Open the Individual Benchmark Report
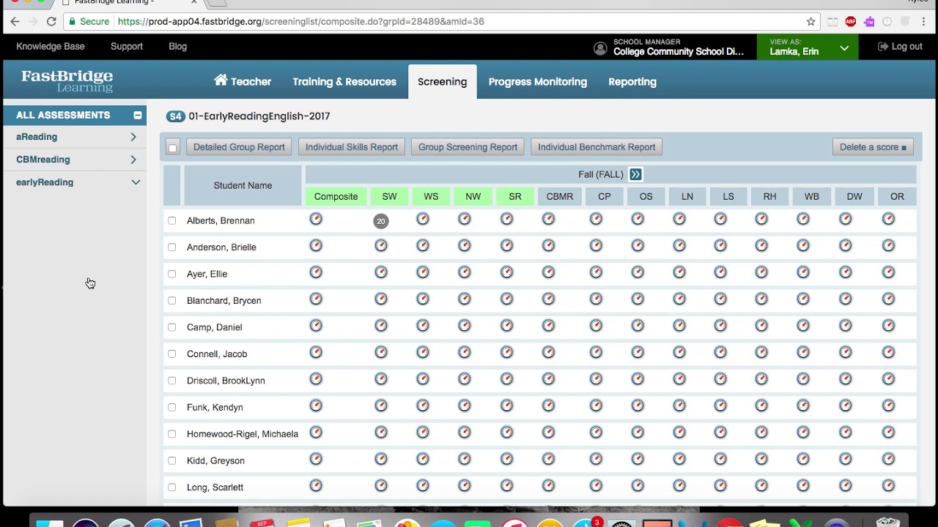 tap(597, 147)
